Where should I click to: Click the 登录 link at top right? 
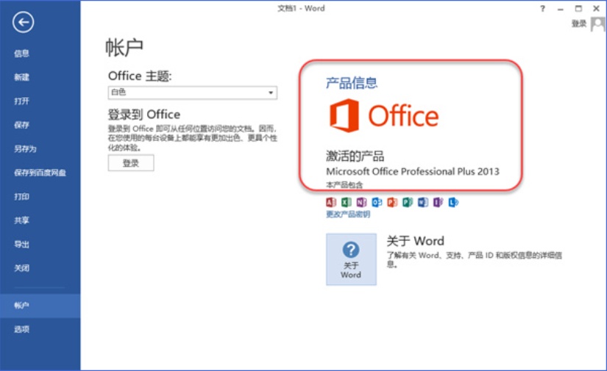tap(579, 24)
